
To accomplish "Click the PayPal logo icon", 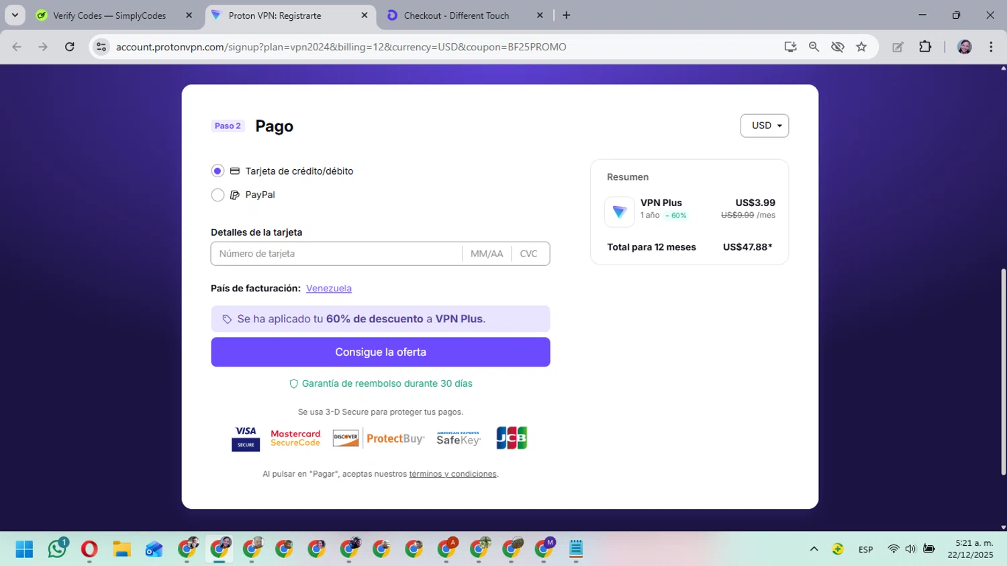I will (x=235, y=195).
